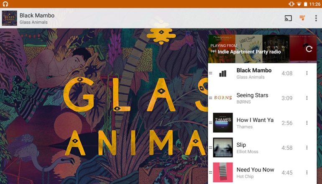Click the Glass Animals thumbnail in top bar
Screen dimensions: 322x184
[10, 18]
